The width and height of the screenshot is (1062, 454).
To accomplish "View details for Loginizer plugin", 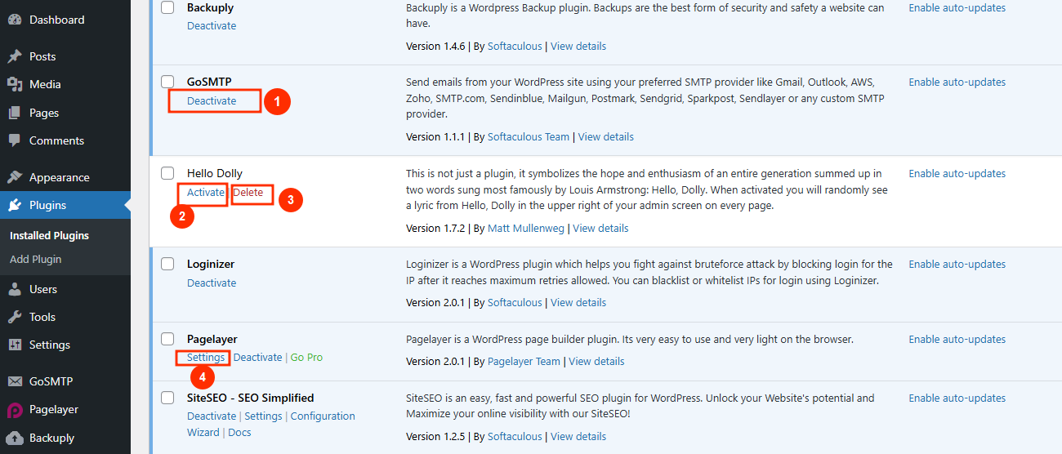I will (578, 303).
